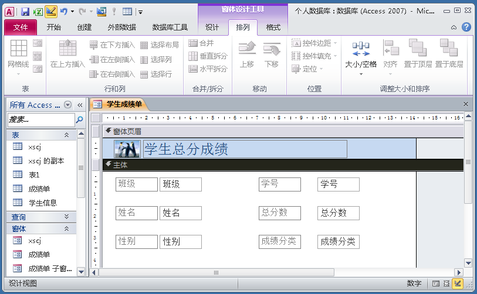Viewport: 477px width, 294px height.
Task: Click the Excel export icon in quick access toolbar
Action: pos(38,12)
